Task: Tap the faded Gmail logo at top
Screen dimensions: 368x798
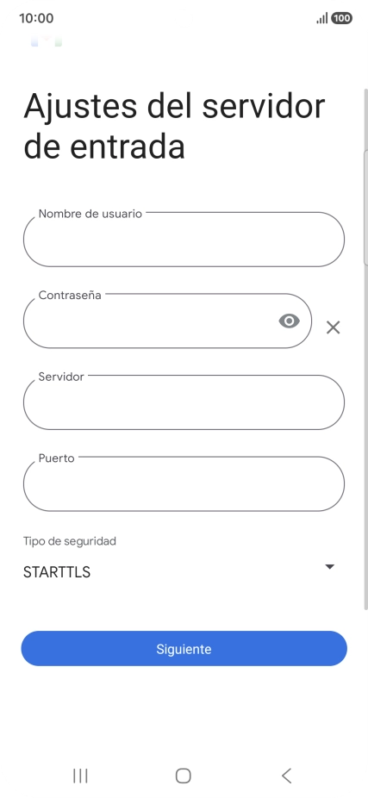Action: pos(46,41)
